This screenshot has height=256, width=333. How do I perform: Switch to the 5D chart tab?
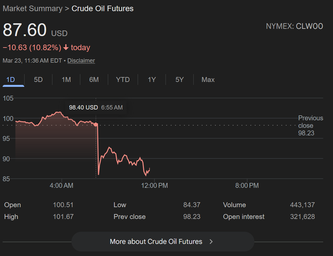pos(38,80)
